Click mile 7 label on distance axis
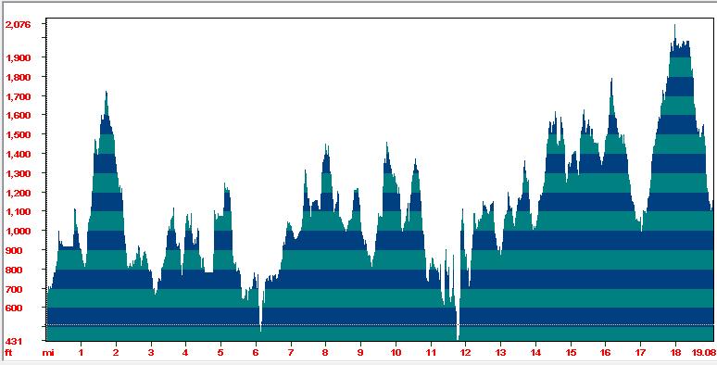This screenshot has height=365, width=717. pyautogui.click(x=290, y=353)
